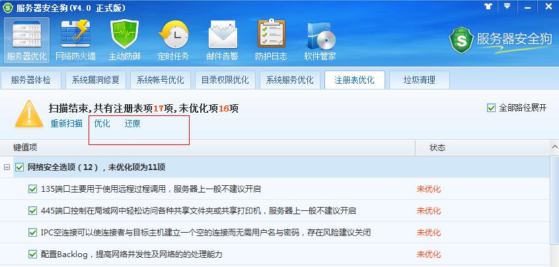Select the IPC空连接可以使连接者 row text

[205, 233]
